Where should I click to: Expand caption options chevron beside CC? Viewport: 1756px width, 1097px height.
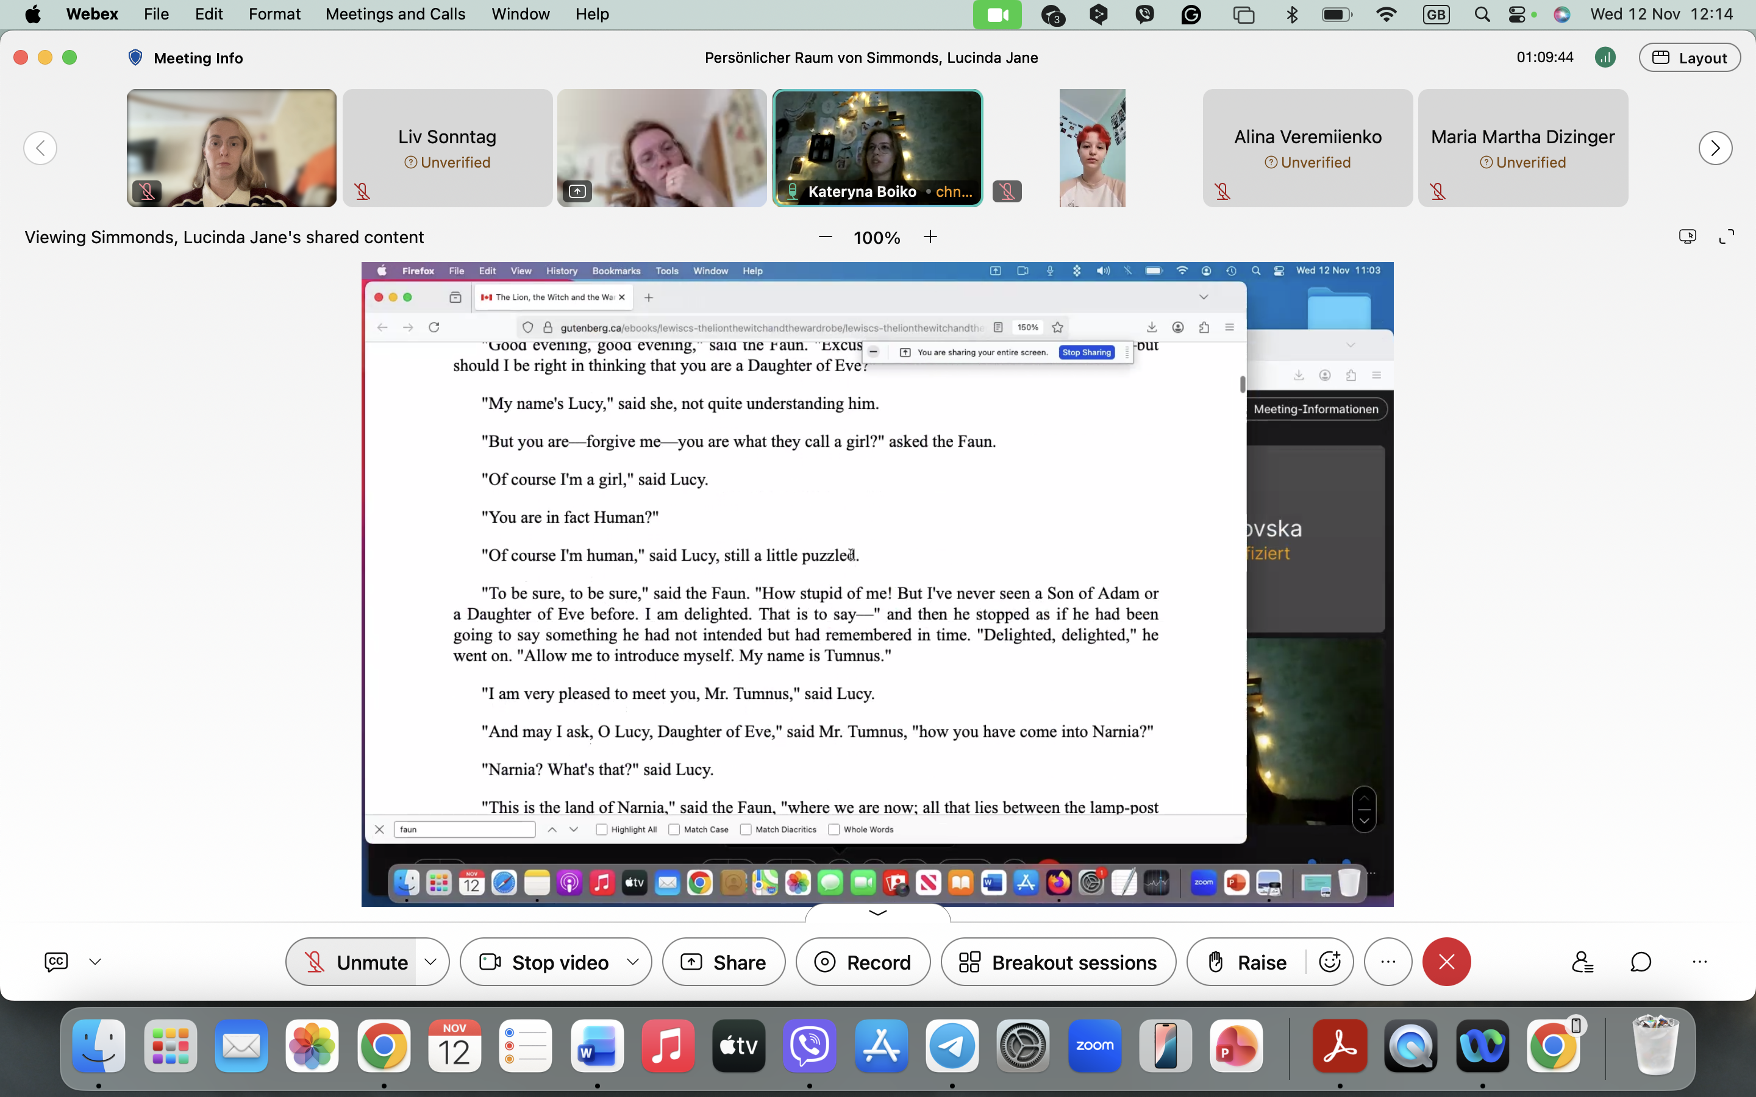95,962
